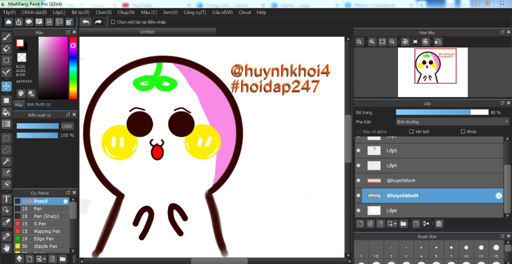Select the Bucket fill tool
Image resolution: width=512 pixels, height=264 pixels.
[6, 112]
